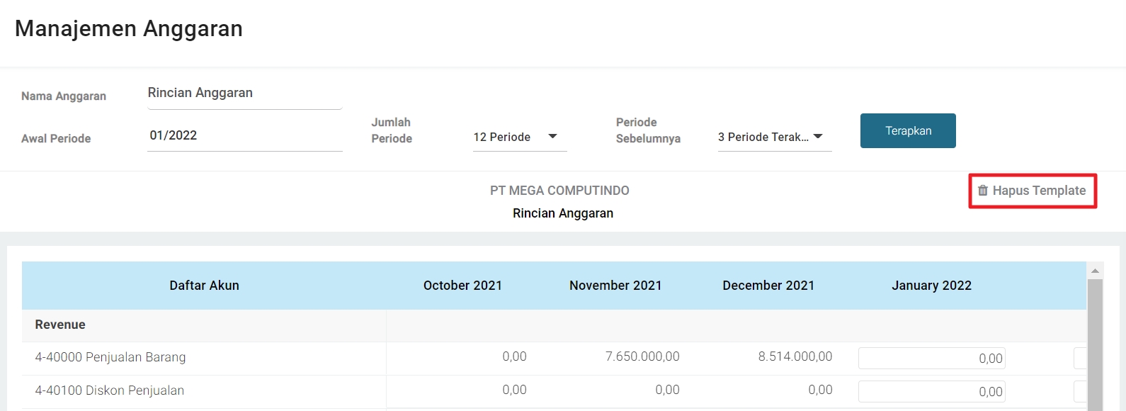This screenshot has height=411, width=1126.
Task: Expand the Periode Sebelumnya dropdown
Action: click(x=773, y=137)
